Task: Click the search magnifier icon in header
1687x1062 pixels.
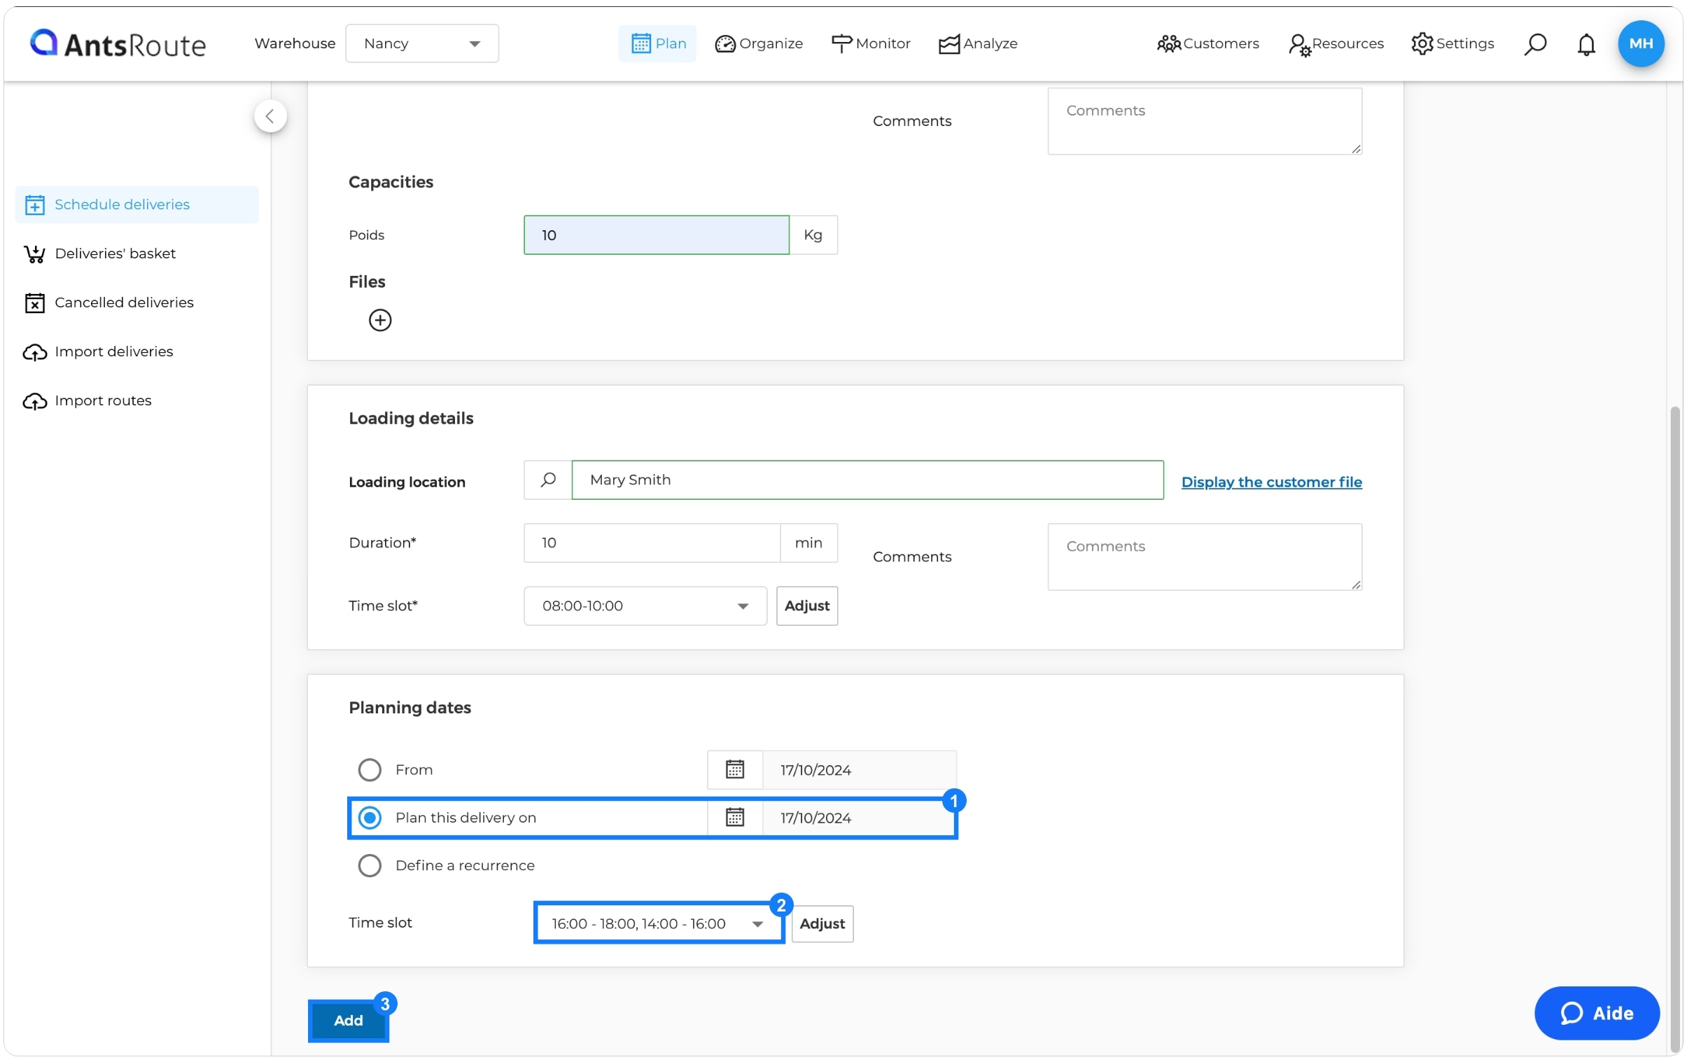Action: 1534,44
